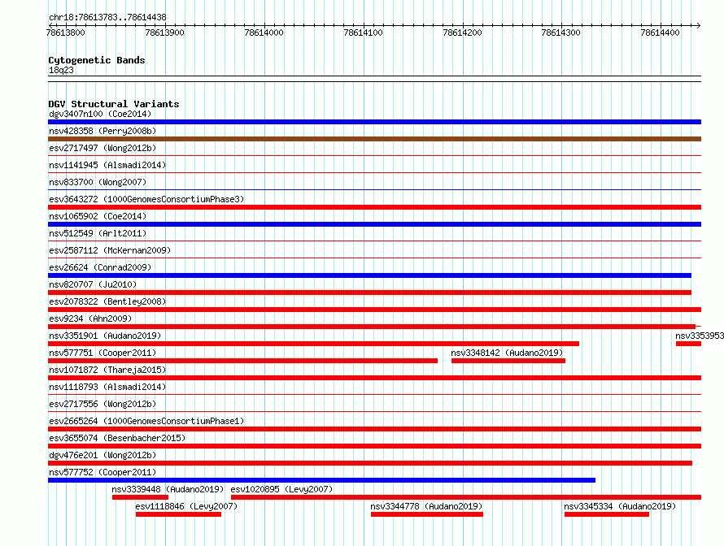Click nsv833700 (Wong2007) label
This screenshot has height=546, width=724.
[98, 182]
